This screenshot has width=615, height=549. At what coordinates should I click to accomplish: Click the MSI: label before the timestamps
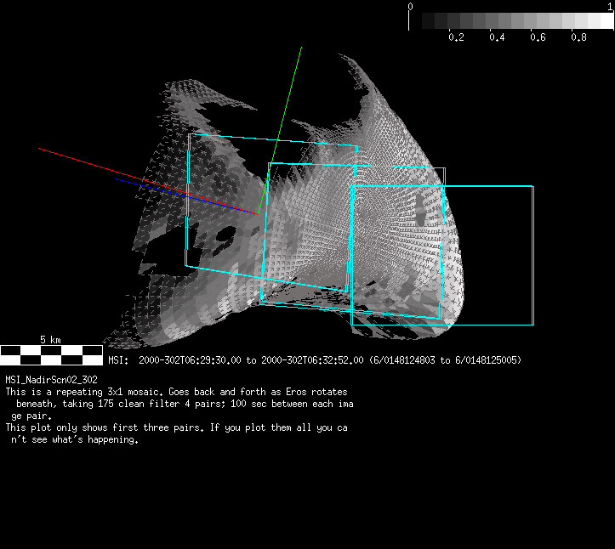pyautogui.click(x=118, y=360)
